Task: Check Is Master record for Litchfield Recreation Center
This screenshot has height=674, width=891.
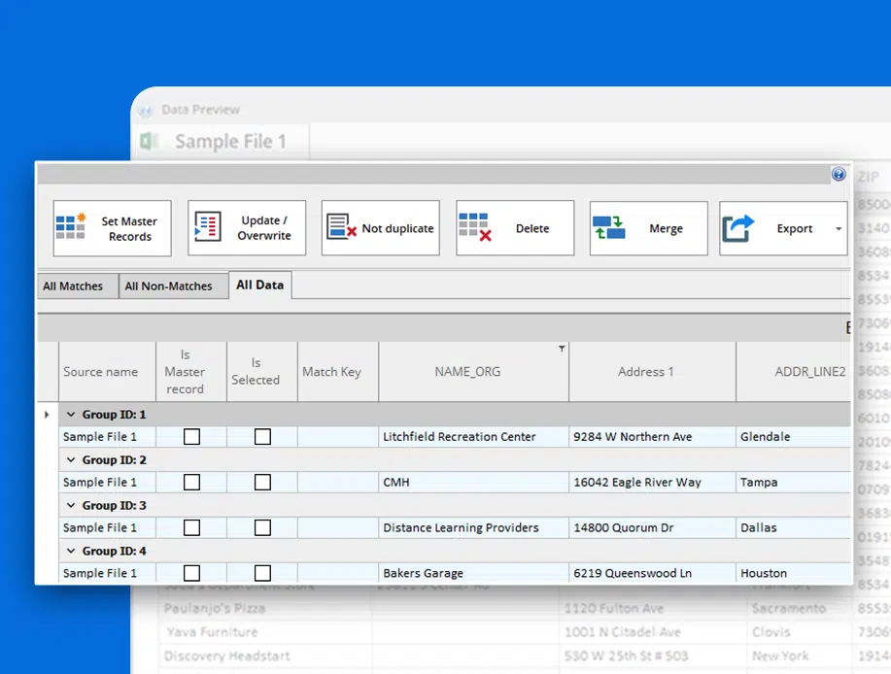Action: click(191, 437)
